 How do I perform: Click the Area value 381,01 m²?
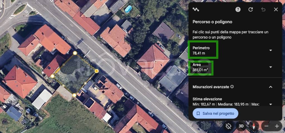tap(200, 70)
